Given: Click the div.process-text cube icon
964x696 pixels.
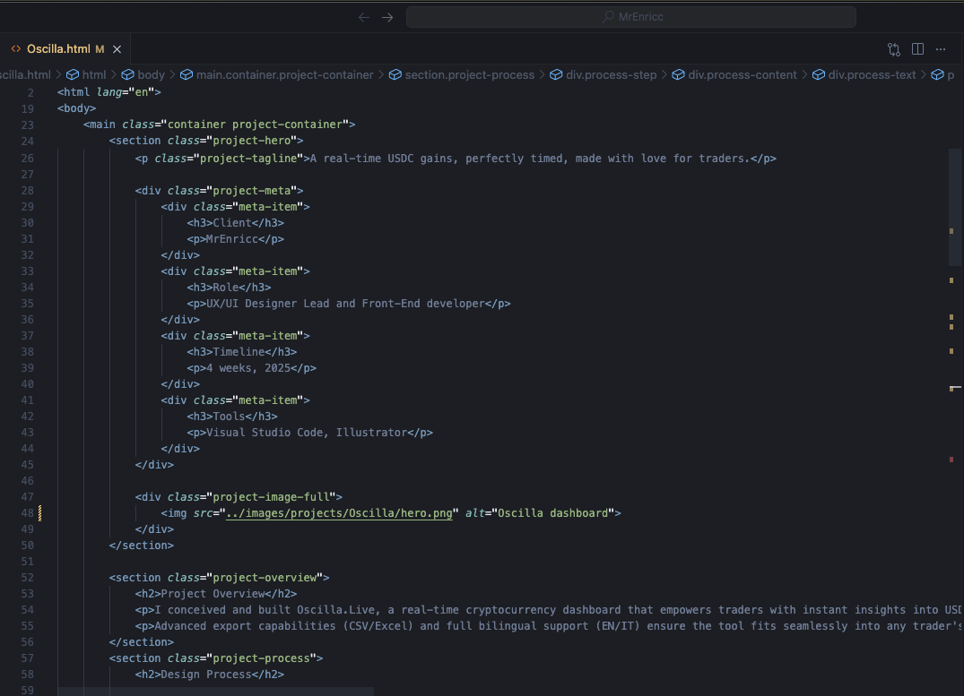Looking at the screenshot, I should tap(819, 75).
